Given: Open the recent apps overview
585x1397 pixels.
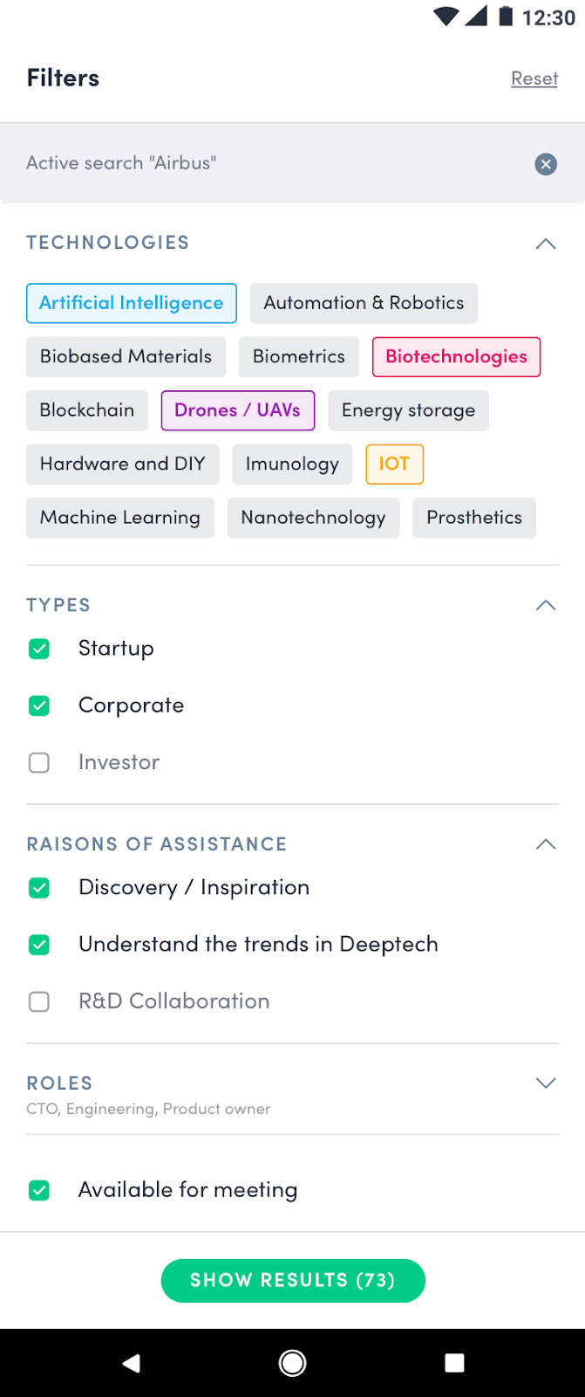Looking at the screenshot, I should [454, 1363].
